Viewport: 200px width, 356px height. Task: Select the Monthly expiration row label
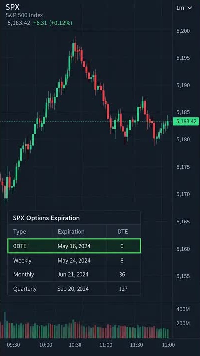24,274
